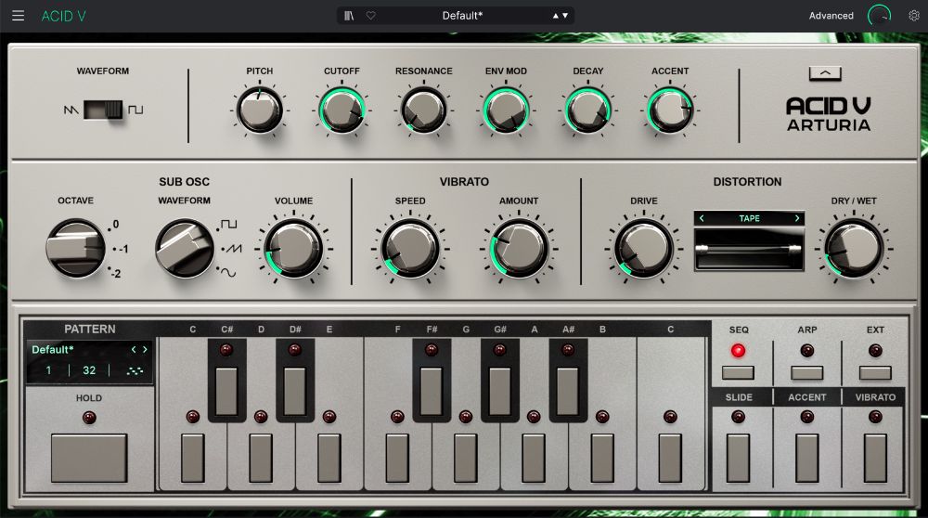928x518 pixels.
Task: Toggle the EXT mode button
Action: (x=875, y=372)
